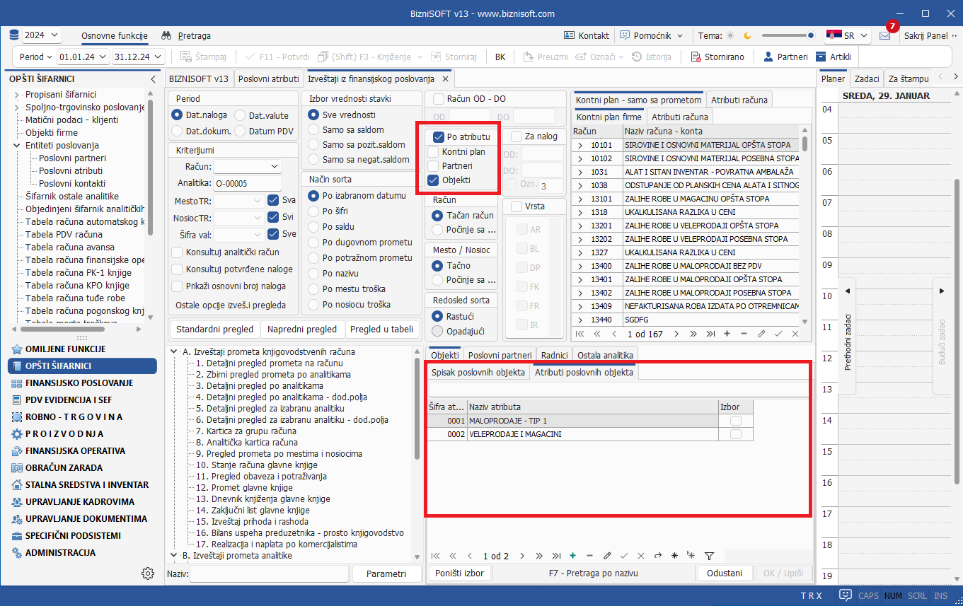Click the Poništi izbor button
Screen dimensions: 963x606
point(459,573)
